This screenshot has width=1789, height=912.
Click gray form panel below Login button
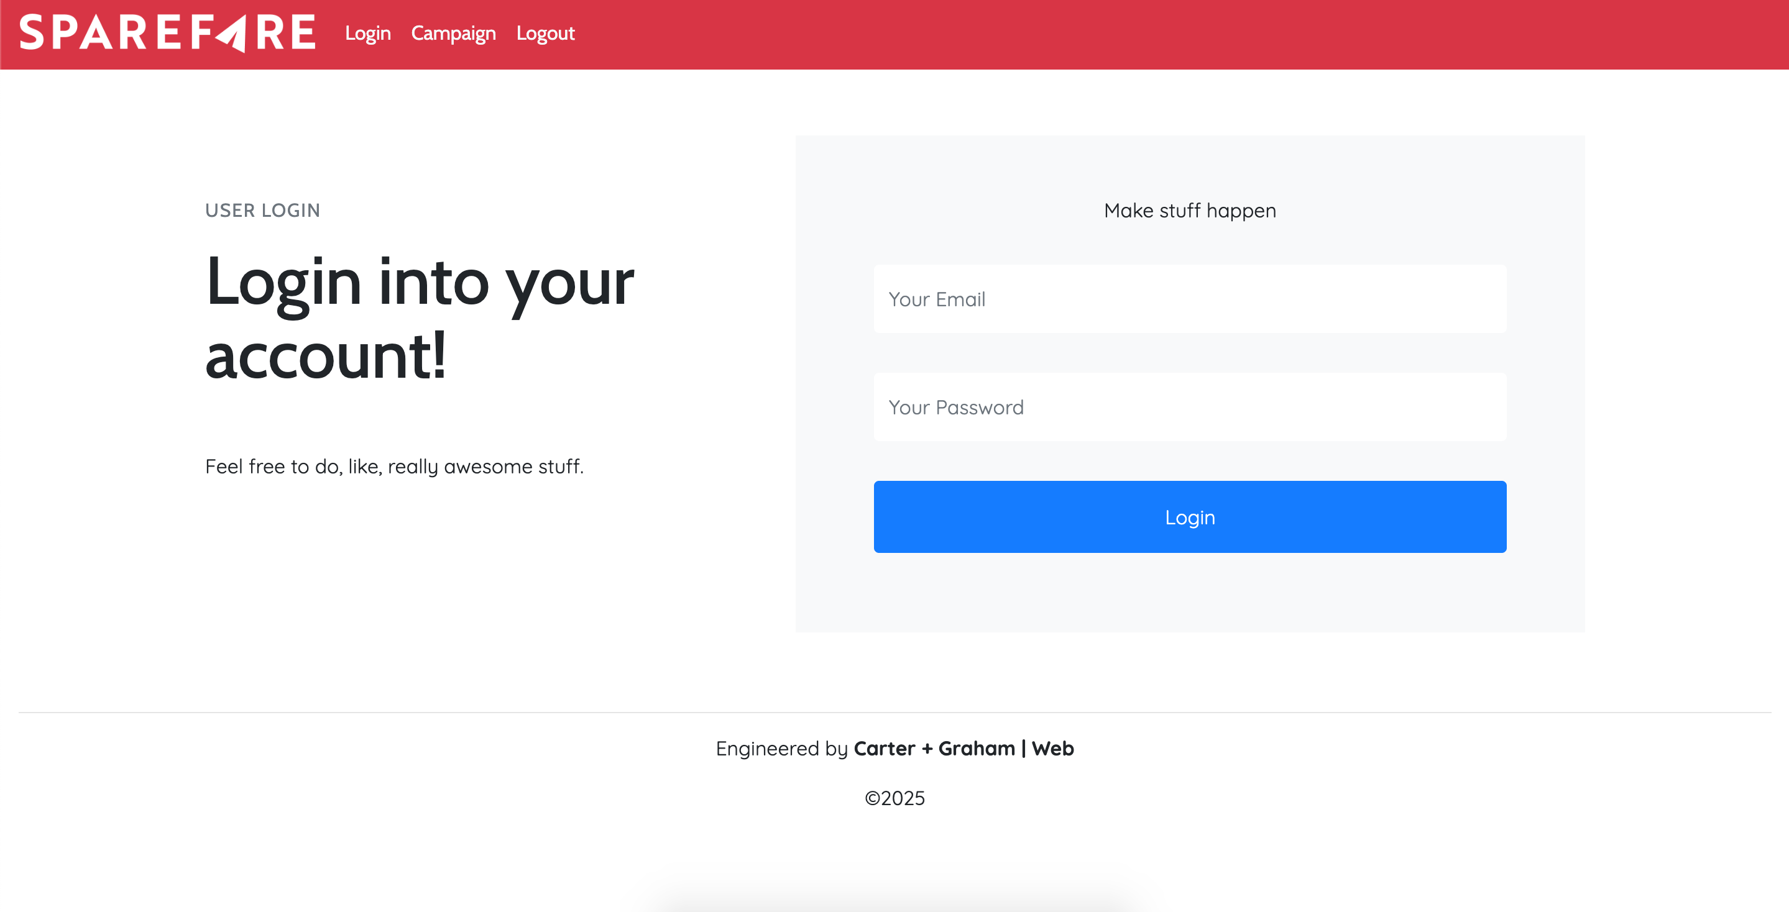click(1189, 593)
